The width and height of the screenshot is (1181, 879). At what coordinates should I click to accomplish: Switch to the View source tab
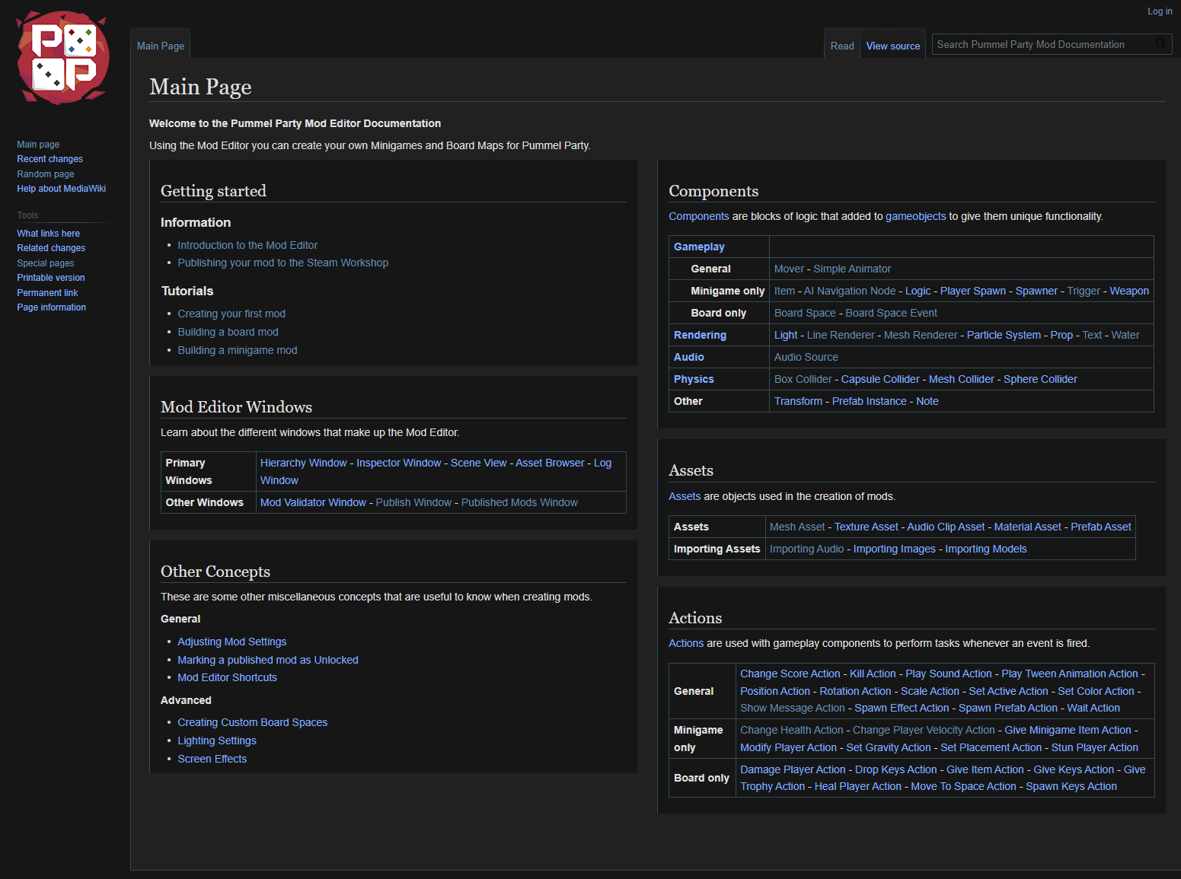[x=893, y=46]
